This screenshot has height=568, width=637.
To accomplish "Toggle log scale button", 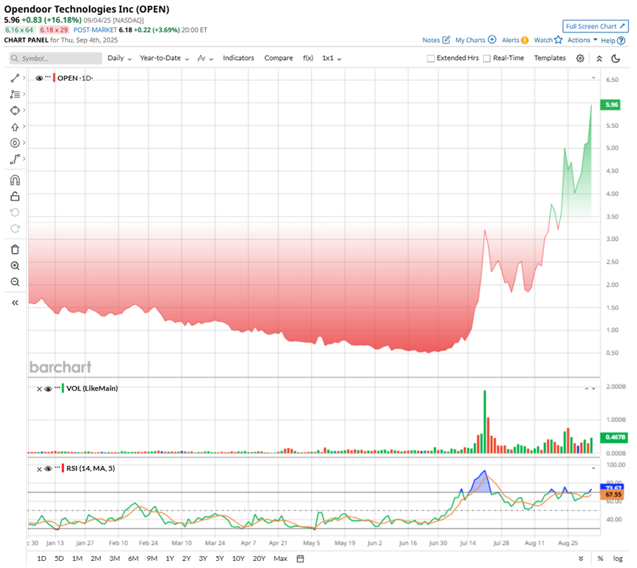I will 618,559.
